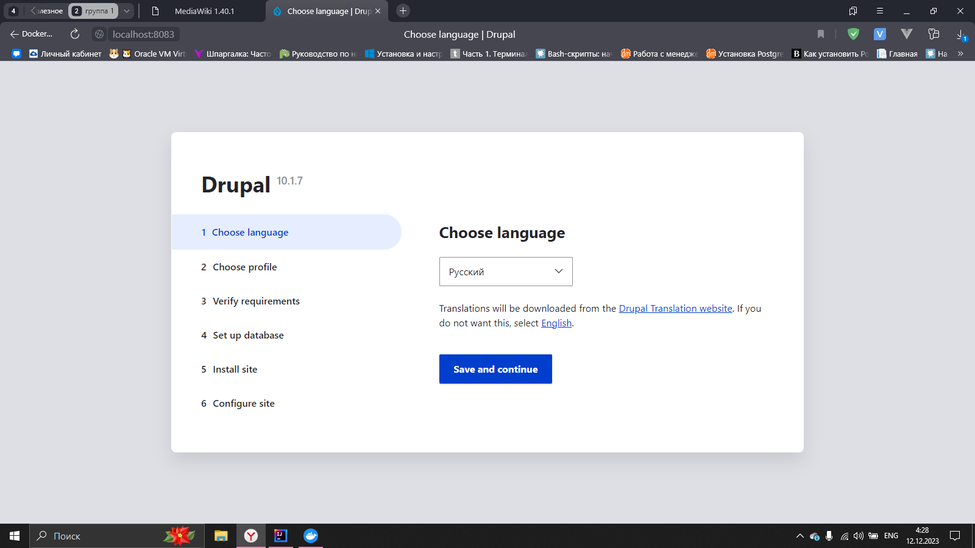Image resolution: width=975 pixels, height=548 pixels.
Task: Open Установка и настр bookmark
Action: (403, 54)
